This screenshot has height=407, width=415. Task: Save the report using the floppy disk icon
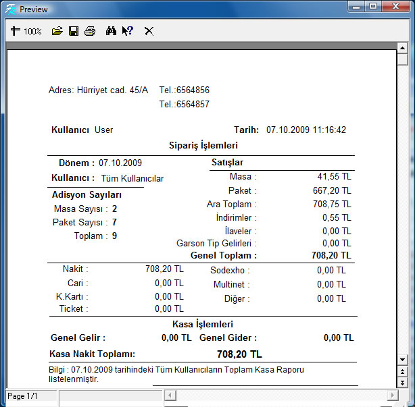pos(74,31)
